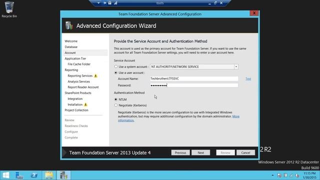Screen dimensions: 320x180
Task: Click the Password input field
Action: pyautogui.click(x=194, y=85)
